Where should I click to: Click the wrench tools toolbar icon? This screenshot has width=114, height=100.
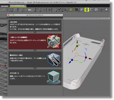(38, 10)
